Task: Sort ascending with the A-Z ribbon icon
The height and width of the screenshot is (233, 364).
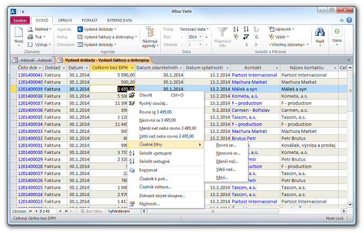Action: (x=236, y=29)
